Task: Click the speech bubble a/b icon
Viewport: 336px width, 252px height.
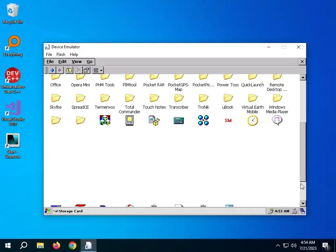Action: [x=277, y=120]
